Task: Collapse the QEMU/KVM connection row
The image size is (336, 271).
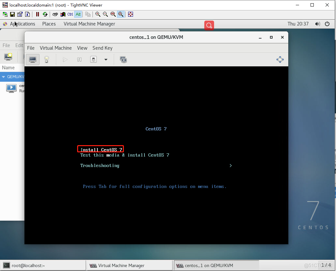Action: tap(3, 77)
